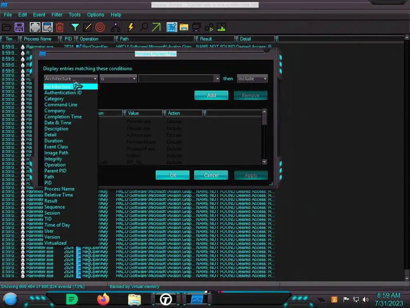Click the Detail column header
The width and height of the screenshot is (410, 308).
[x=256, y=39]
